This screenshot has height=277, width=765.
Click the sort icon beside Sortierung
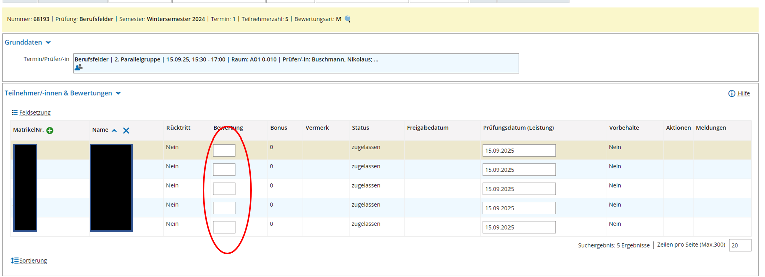point(15,260)
